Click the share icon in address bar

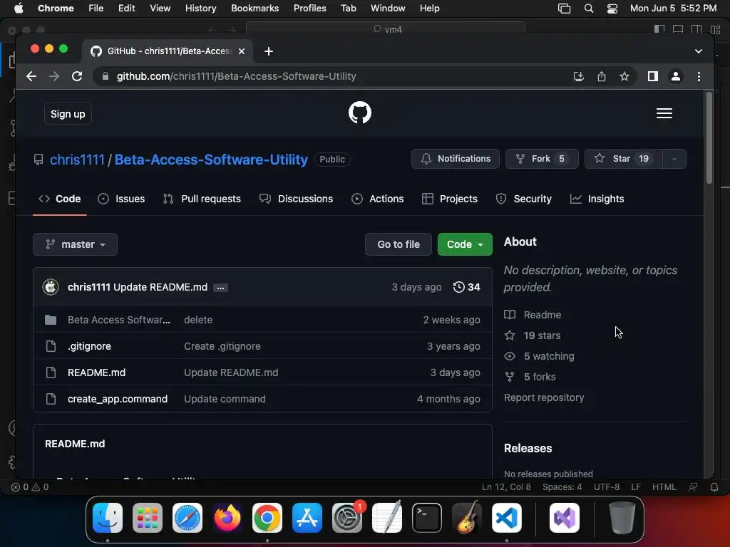602,76
